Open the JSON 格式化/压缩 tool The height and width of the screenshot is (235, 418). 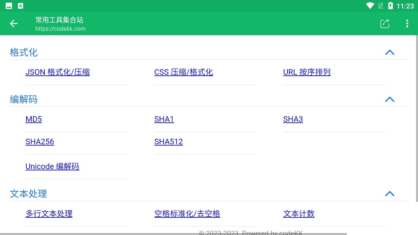tap(58, 72)
